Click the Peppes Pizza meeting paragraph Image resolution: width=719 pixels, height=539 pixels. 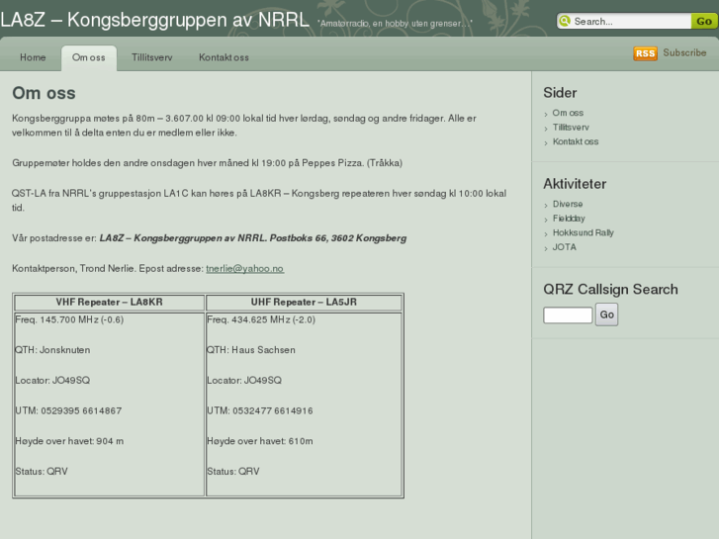pyautogui.click(x=208, y=163)
